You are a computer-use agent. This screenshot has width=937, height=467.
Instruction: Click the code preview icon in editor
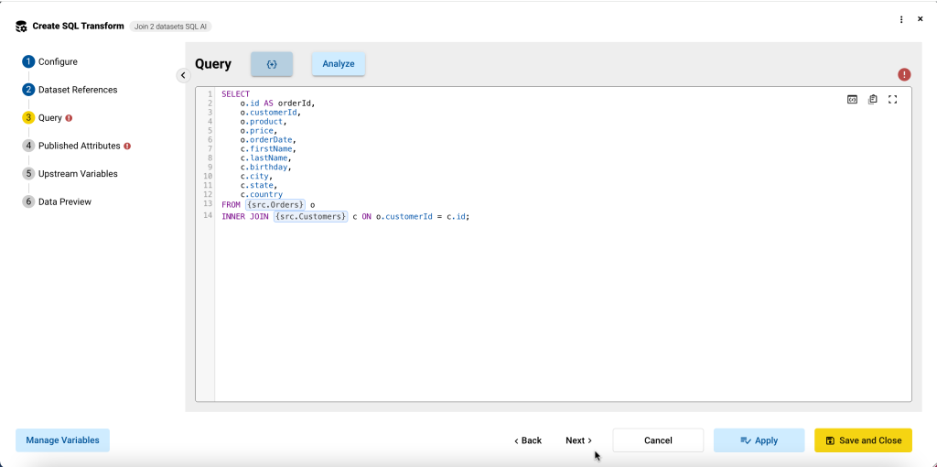tap(852, 100)
